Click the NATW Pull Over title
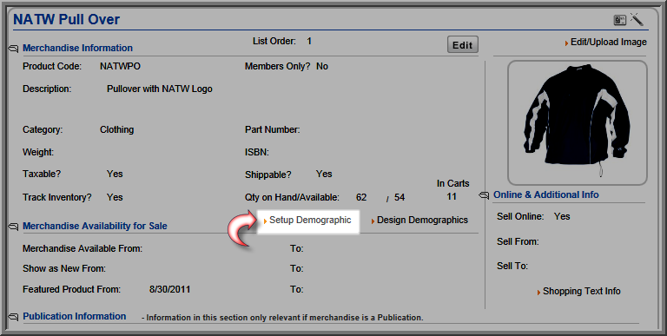This screenshot has width=667, height=336. [x=67, y=20]
